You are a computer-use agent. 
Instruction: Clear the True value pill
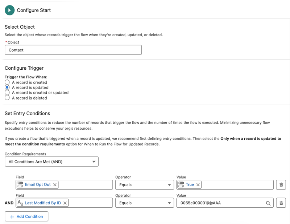pyautogui.click(x=198, y=185)
